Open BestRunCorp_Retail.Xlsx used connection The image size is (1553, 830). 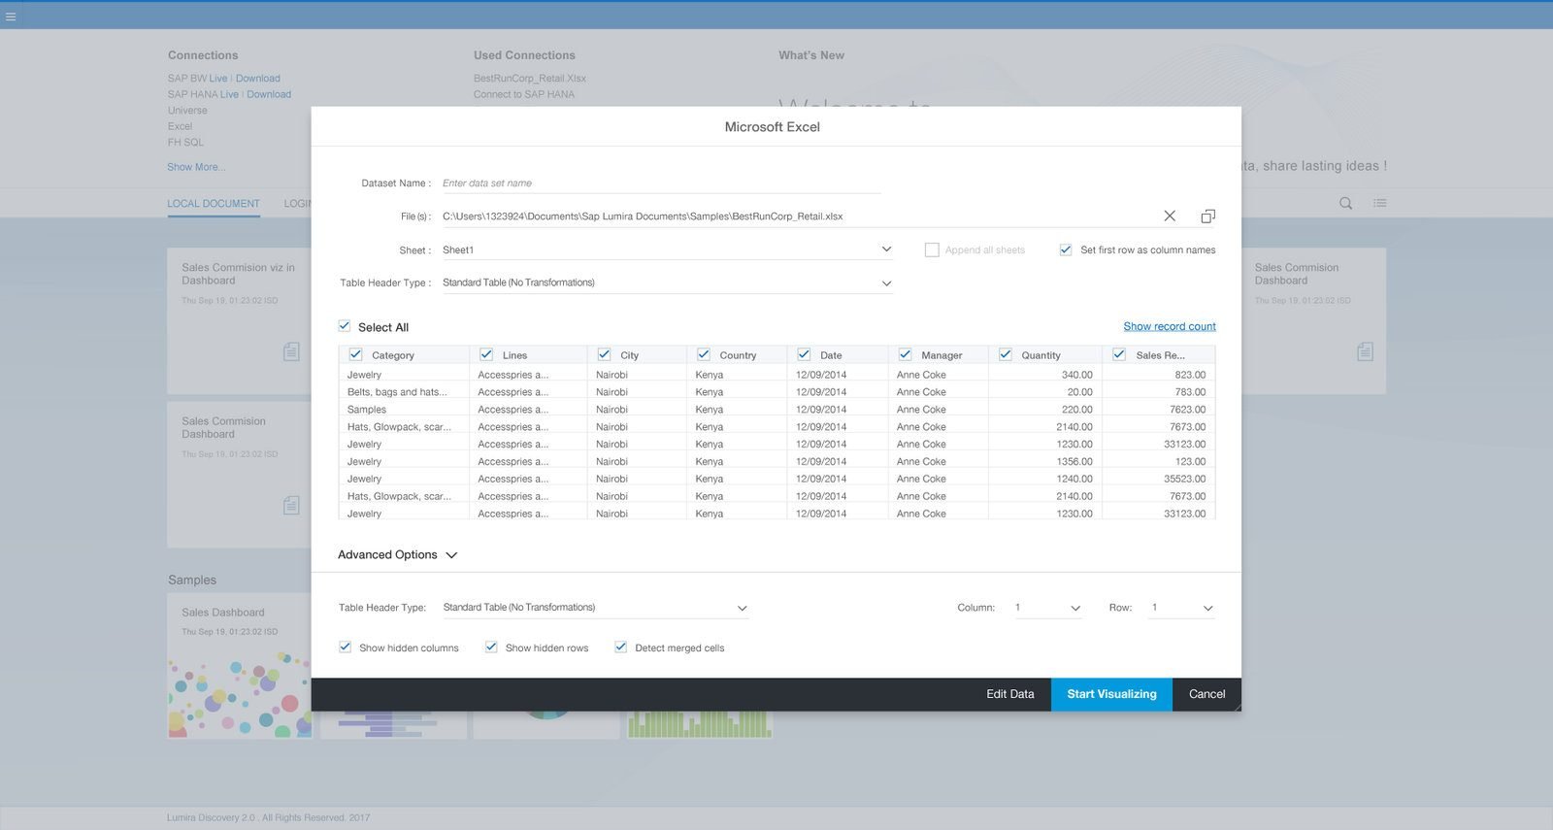530,79
